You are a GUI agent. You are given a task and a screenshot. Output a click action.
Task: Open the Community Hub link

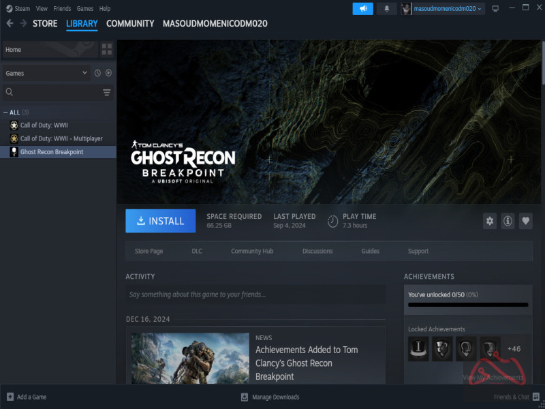252,251
